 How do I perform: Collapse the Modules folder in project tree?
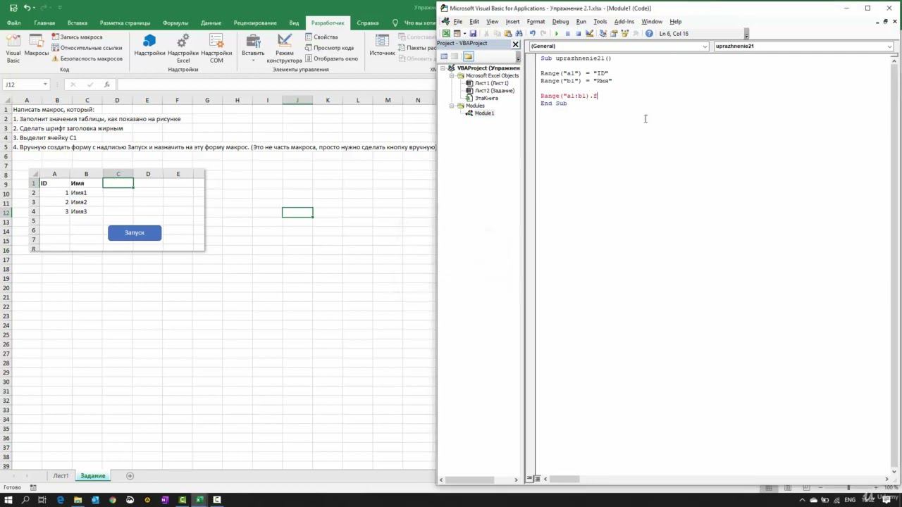[452, 106]
